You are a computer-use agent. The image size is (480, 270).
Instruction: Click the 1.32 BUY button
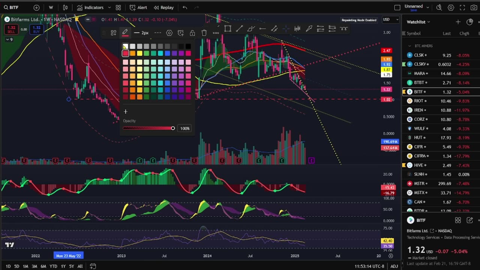click(x=36, y=28)
